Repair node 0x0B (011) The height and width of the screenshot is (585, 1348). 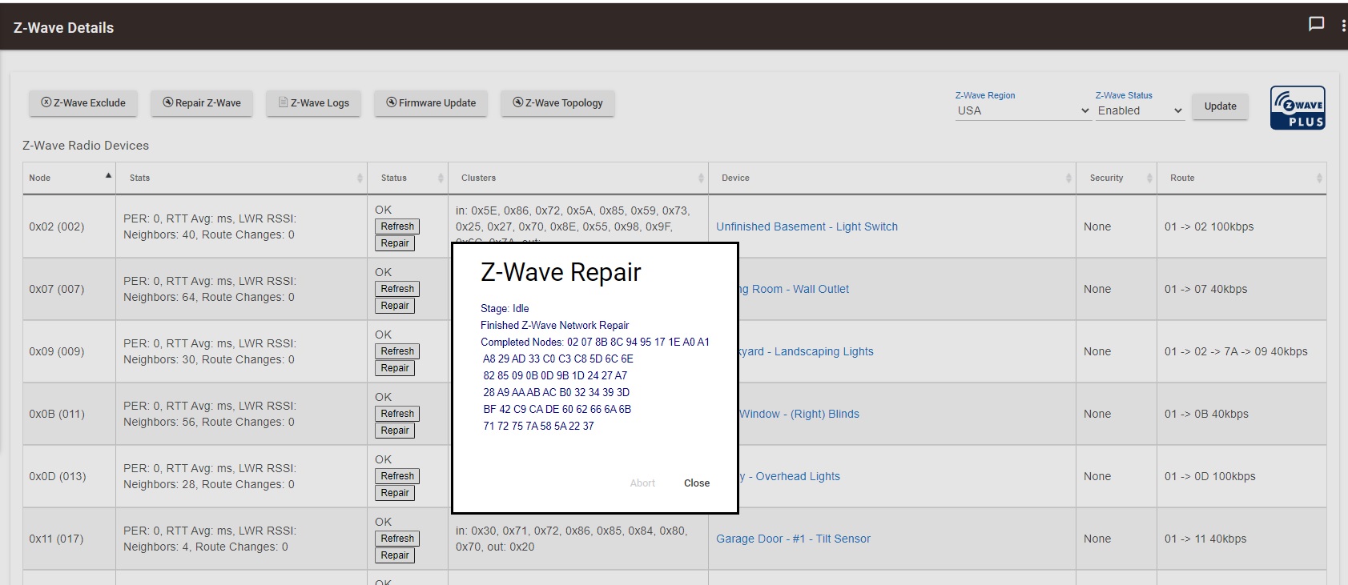[395, 431]
